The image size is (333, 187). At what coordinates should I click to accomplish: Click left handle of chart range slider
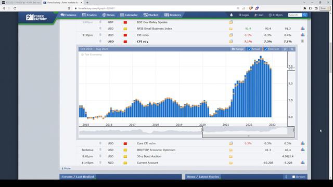(202, 130)
